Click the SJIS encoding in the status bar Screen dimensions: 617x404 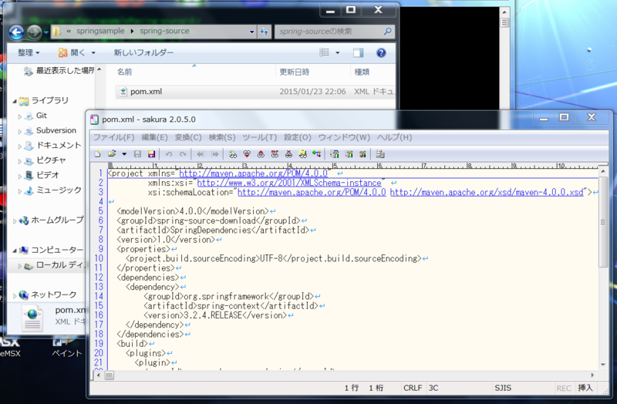point(503,388)
